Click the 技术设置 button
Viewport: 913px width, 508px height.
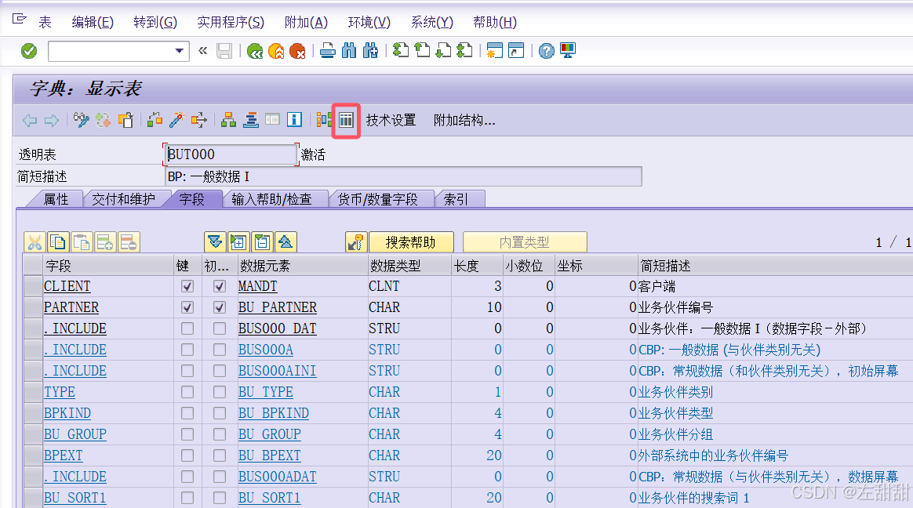tap(391, 121)
